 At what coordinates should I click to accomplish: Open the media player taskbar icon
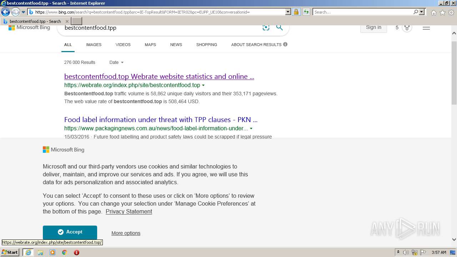[x=52, y=252]
